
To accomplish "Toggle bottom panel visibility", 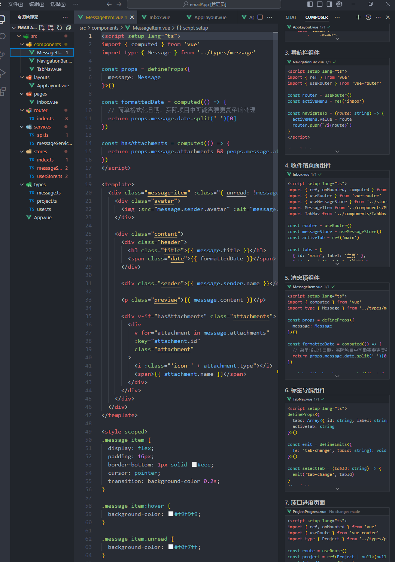I will tap(320, 4).
